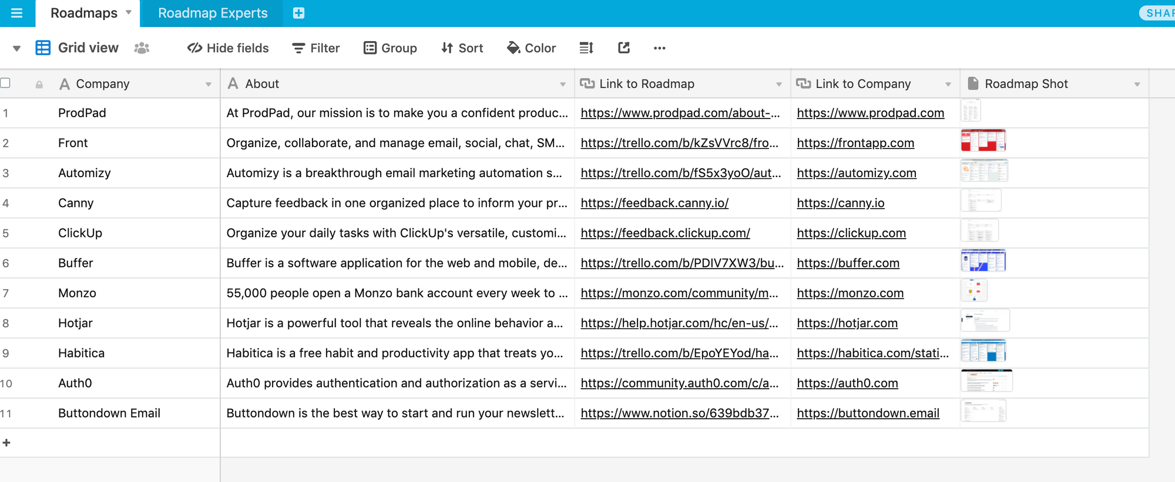Open https://monzo.com company link
This screenshot has width=1175, height=482.
tap(850, 293)
